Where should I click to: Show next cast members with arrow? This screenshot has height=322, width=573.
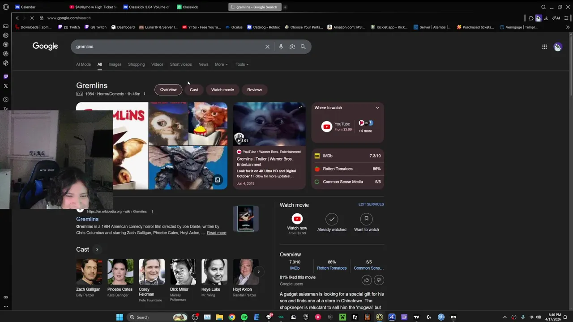tap(258, 271)
